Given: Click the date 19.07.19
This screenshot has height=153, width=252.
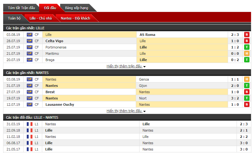Looking at the screenshot, I should click(x=13, y=98).
